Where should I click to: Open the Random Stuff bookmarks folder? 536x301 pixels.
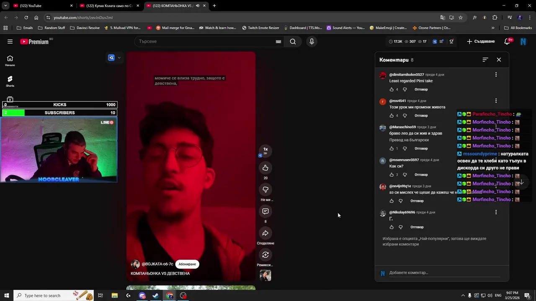[x=52, y=28]
